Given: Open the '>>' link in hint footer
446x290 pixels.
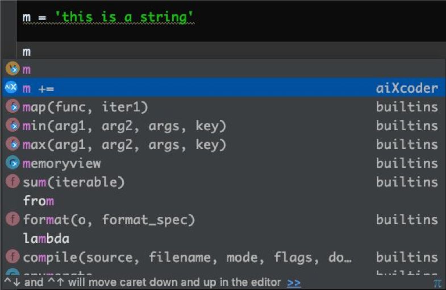Looking at the screenshot, I should [x=294, y=283].
